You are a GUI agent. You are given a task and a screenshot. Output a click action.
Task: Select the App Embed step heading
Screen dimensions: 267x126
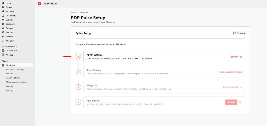pos(93,101)
